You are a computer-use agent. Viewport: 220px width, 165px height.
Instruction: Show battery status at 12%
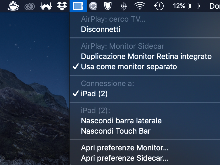point(187,6)
